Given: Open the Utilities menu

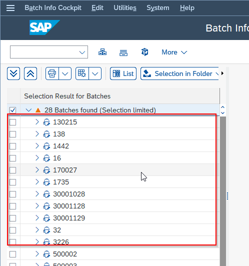Looking at the screenshot, I should pyautogui.click(x=125, y=8).
